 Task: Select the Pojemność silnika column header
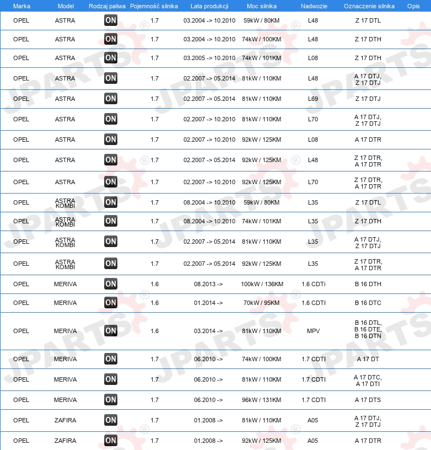click(x=154, y=6)
